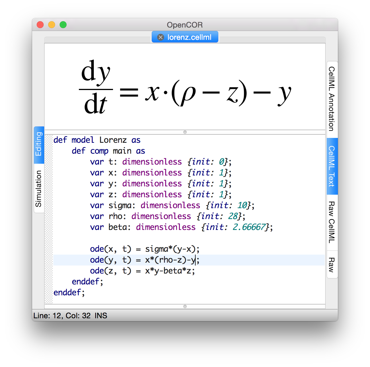Image resolution: width=370 pixels, height=367 pixels.
Task: Click the 'var beta' declaration line
Action: pyautogui.click(x=181, y=227)
